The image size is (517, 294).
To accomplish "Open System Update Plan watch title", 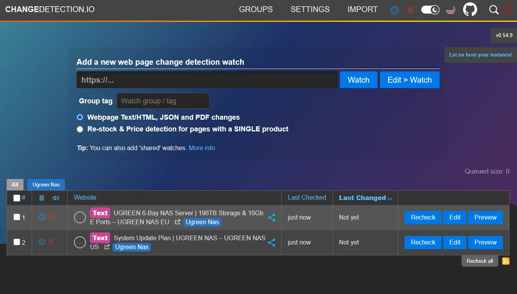I will coord(178,243).
